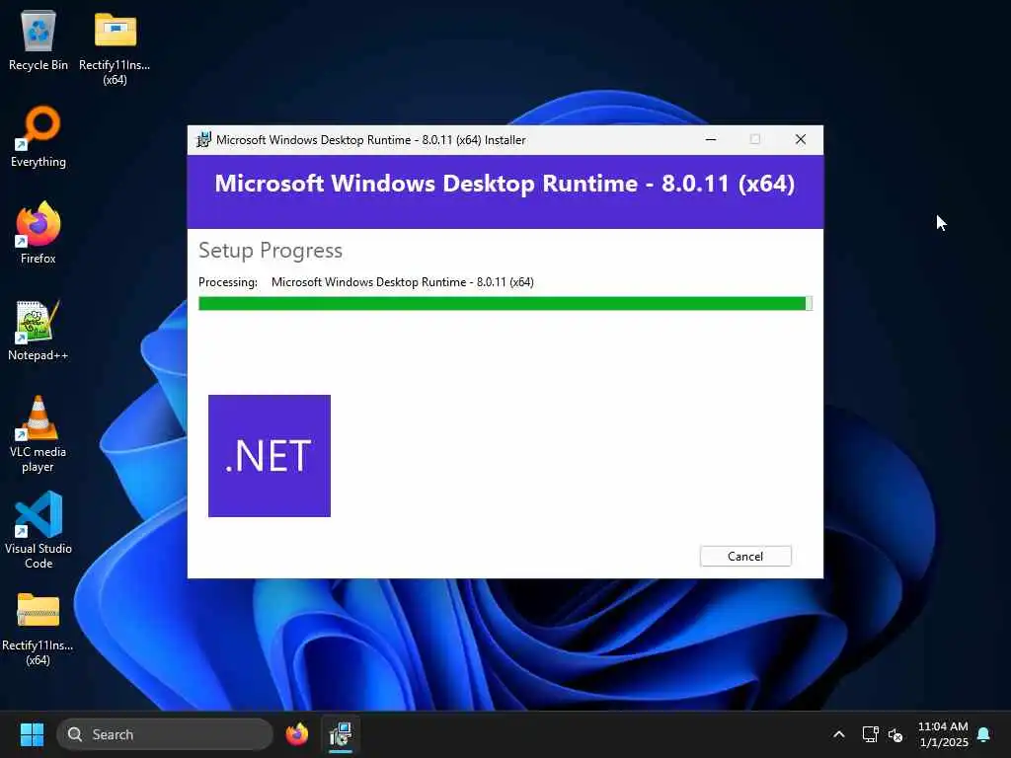
Task: Close the installer window
Action: point(800,140)
